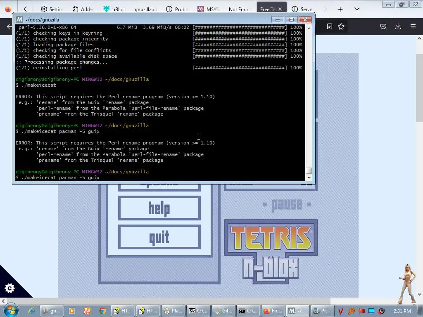Open the gear settings corner badge
The height and width of the screenshot is (317, 423).
(x=10, y=289)
